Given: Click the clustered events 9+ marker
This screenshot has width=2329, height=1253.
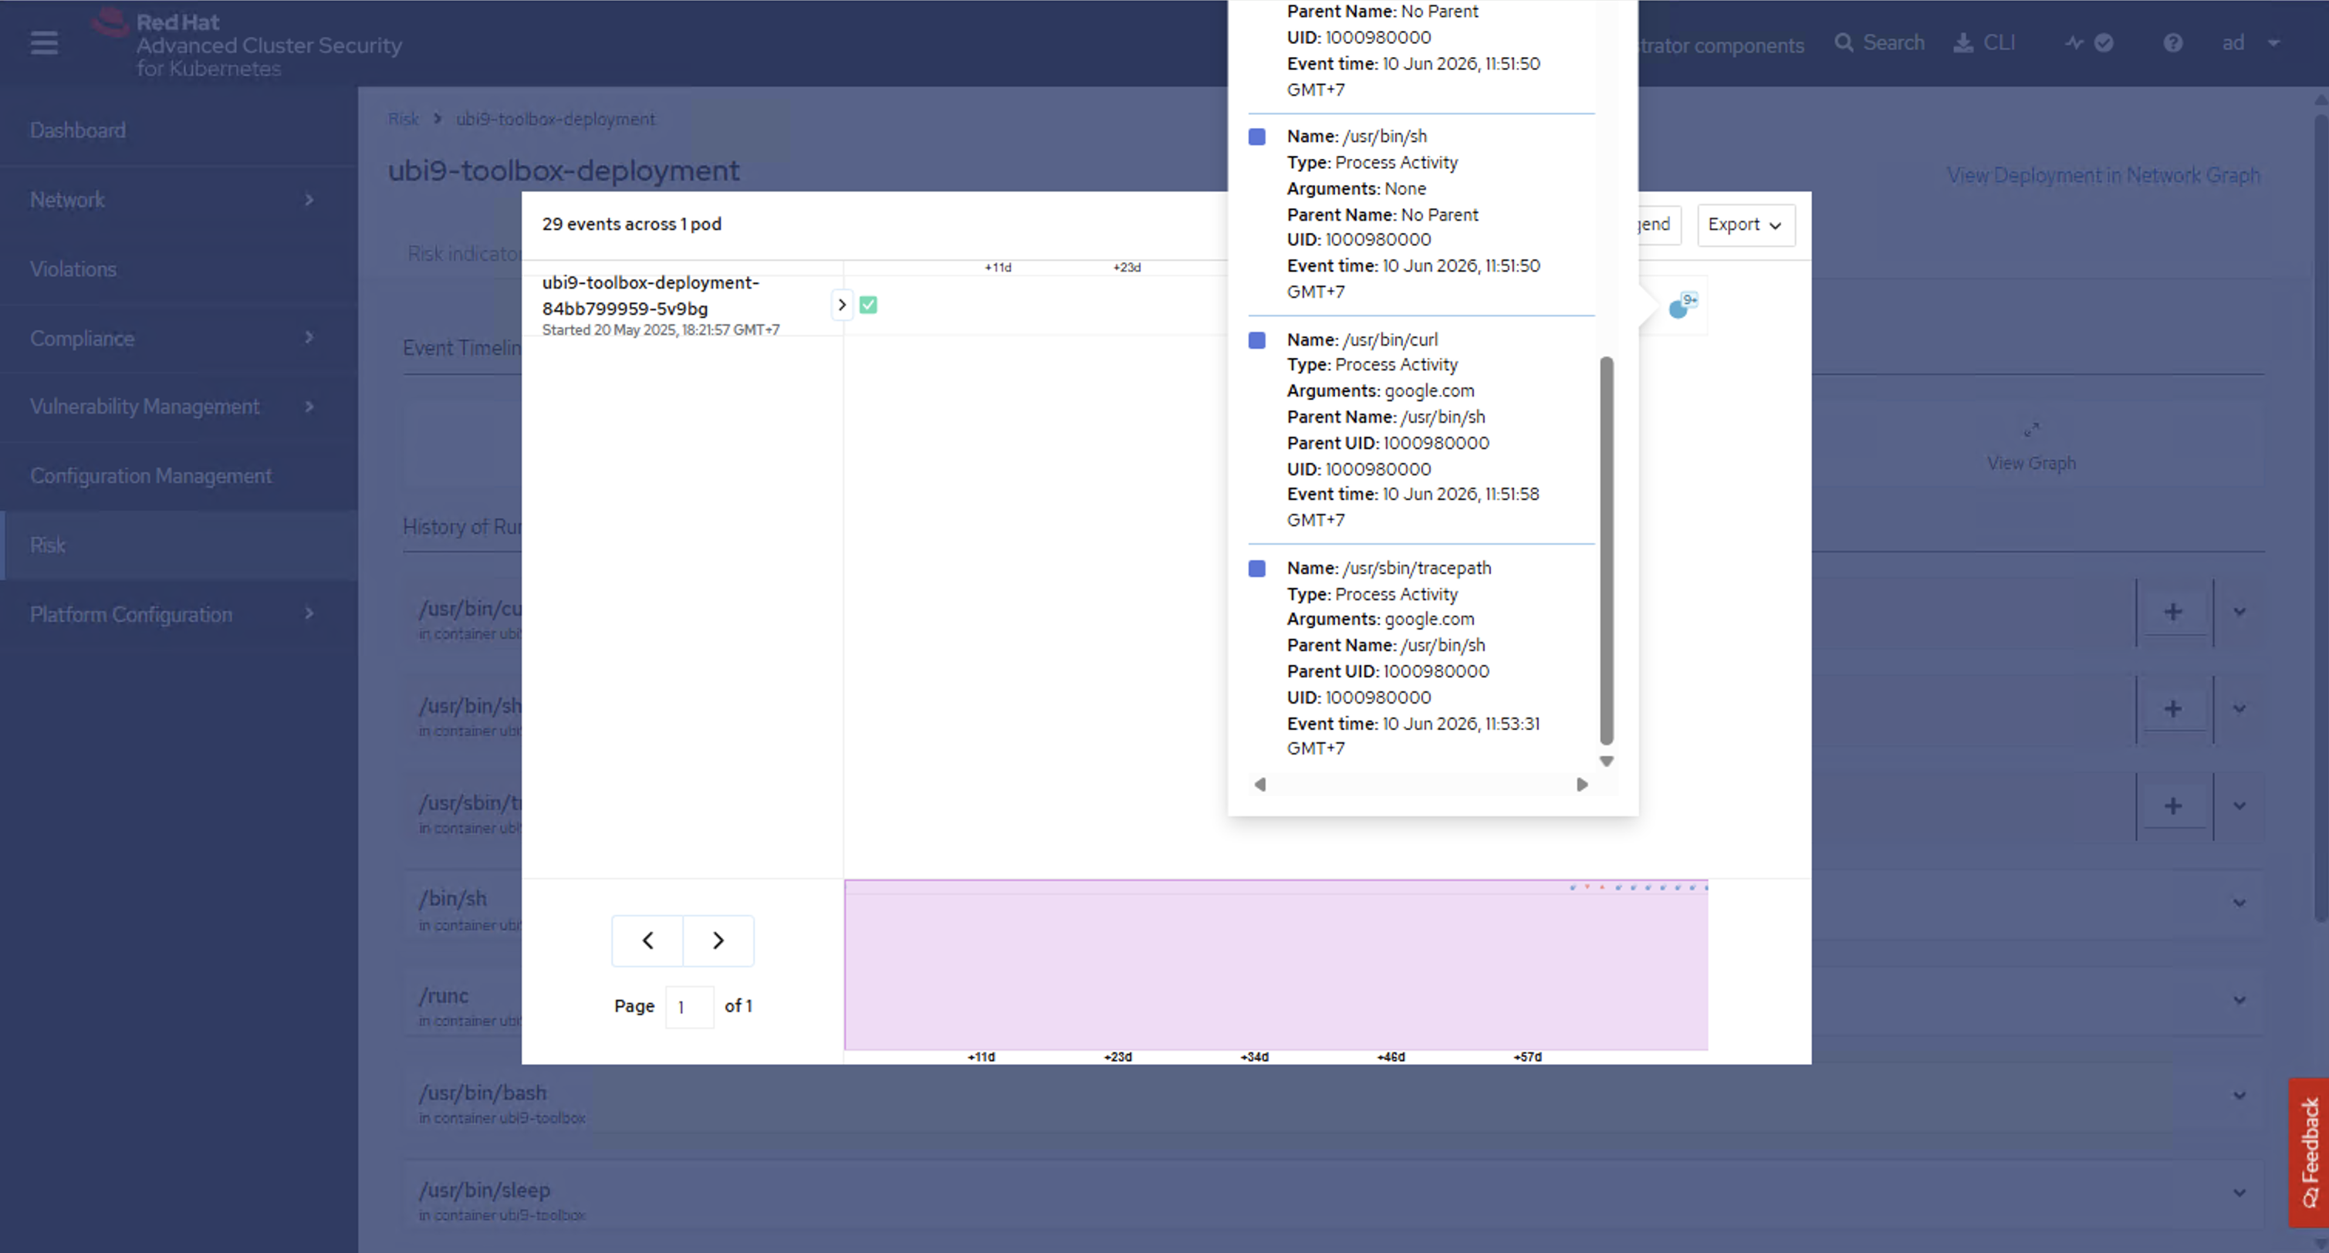Looking at the screenshot, I should pyautogui.click(x=1682, y=306).
